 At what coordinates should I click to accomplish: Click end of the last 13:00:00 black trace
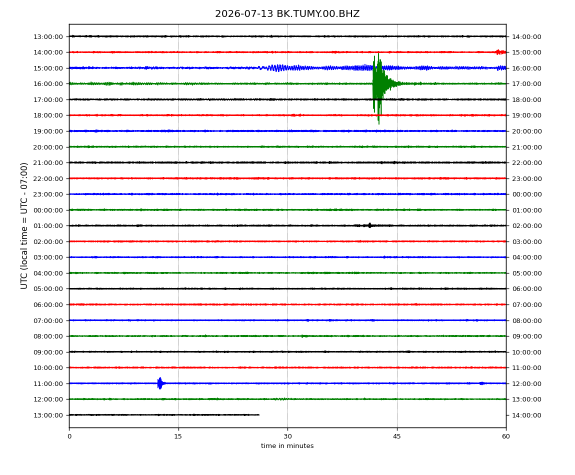258,415
